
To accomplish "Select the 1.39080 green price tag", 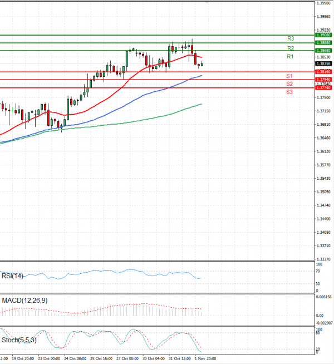I will click(x=323, y=35).
